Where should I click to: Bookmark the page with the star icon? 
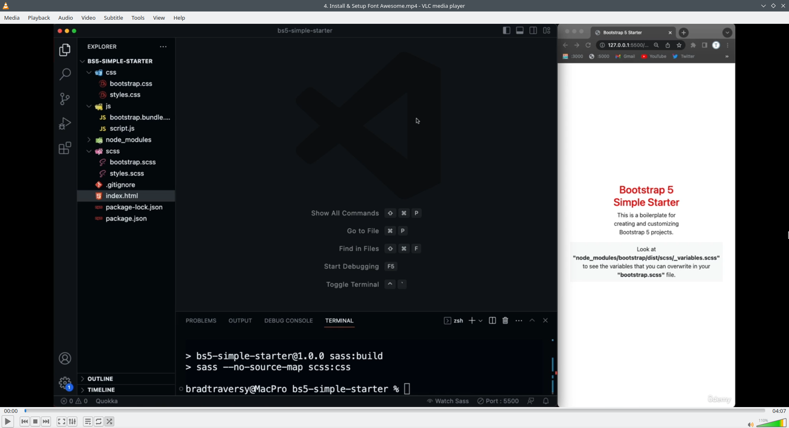[679, 45]
